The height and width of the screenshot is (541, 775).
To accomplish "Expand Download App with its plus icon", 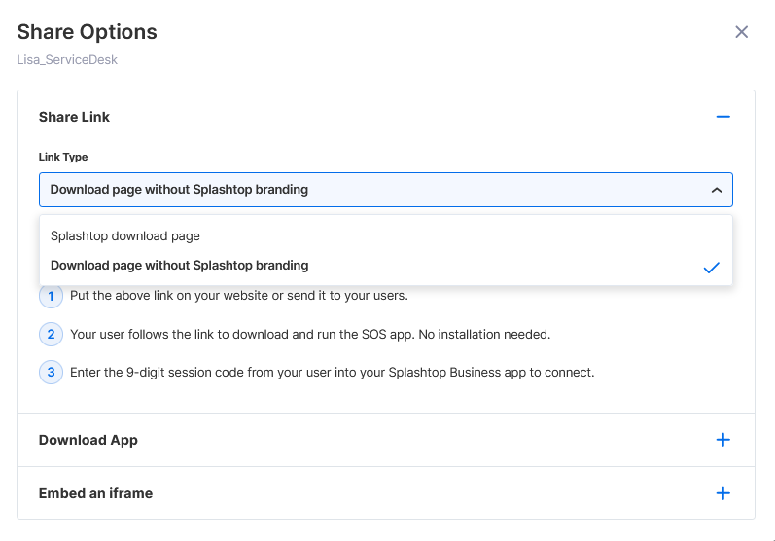I will pyautogui.click(x=722, y=440).
